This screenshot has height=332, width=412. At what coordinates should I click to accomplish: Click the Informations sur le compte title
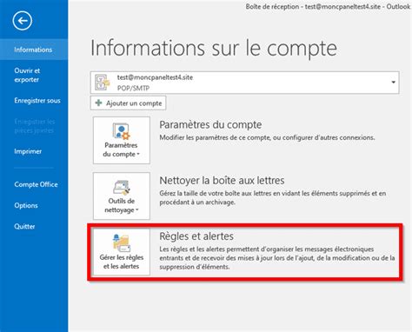[214, 48]
